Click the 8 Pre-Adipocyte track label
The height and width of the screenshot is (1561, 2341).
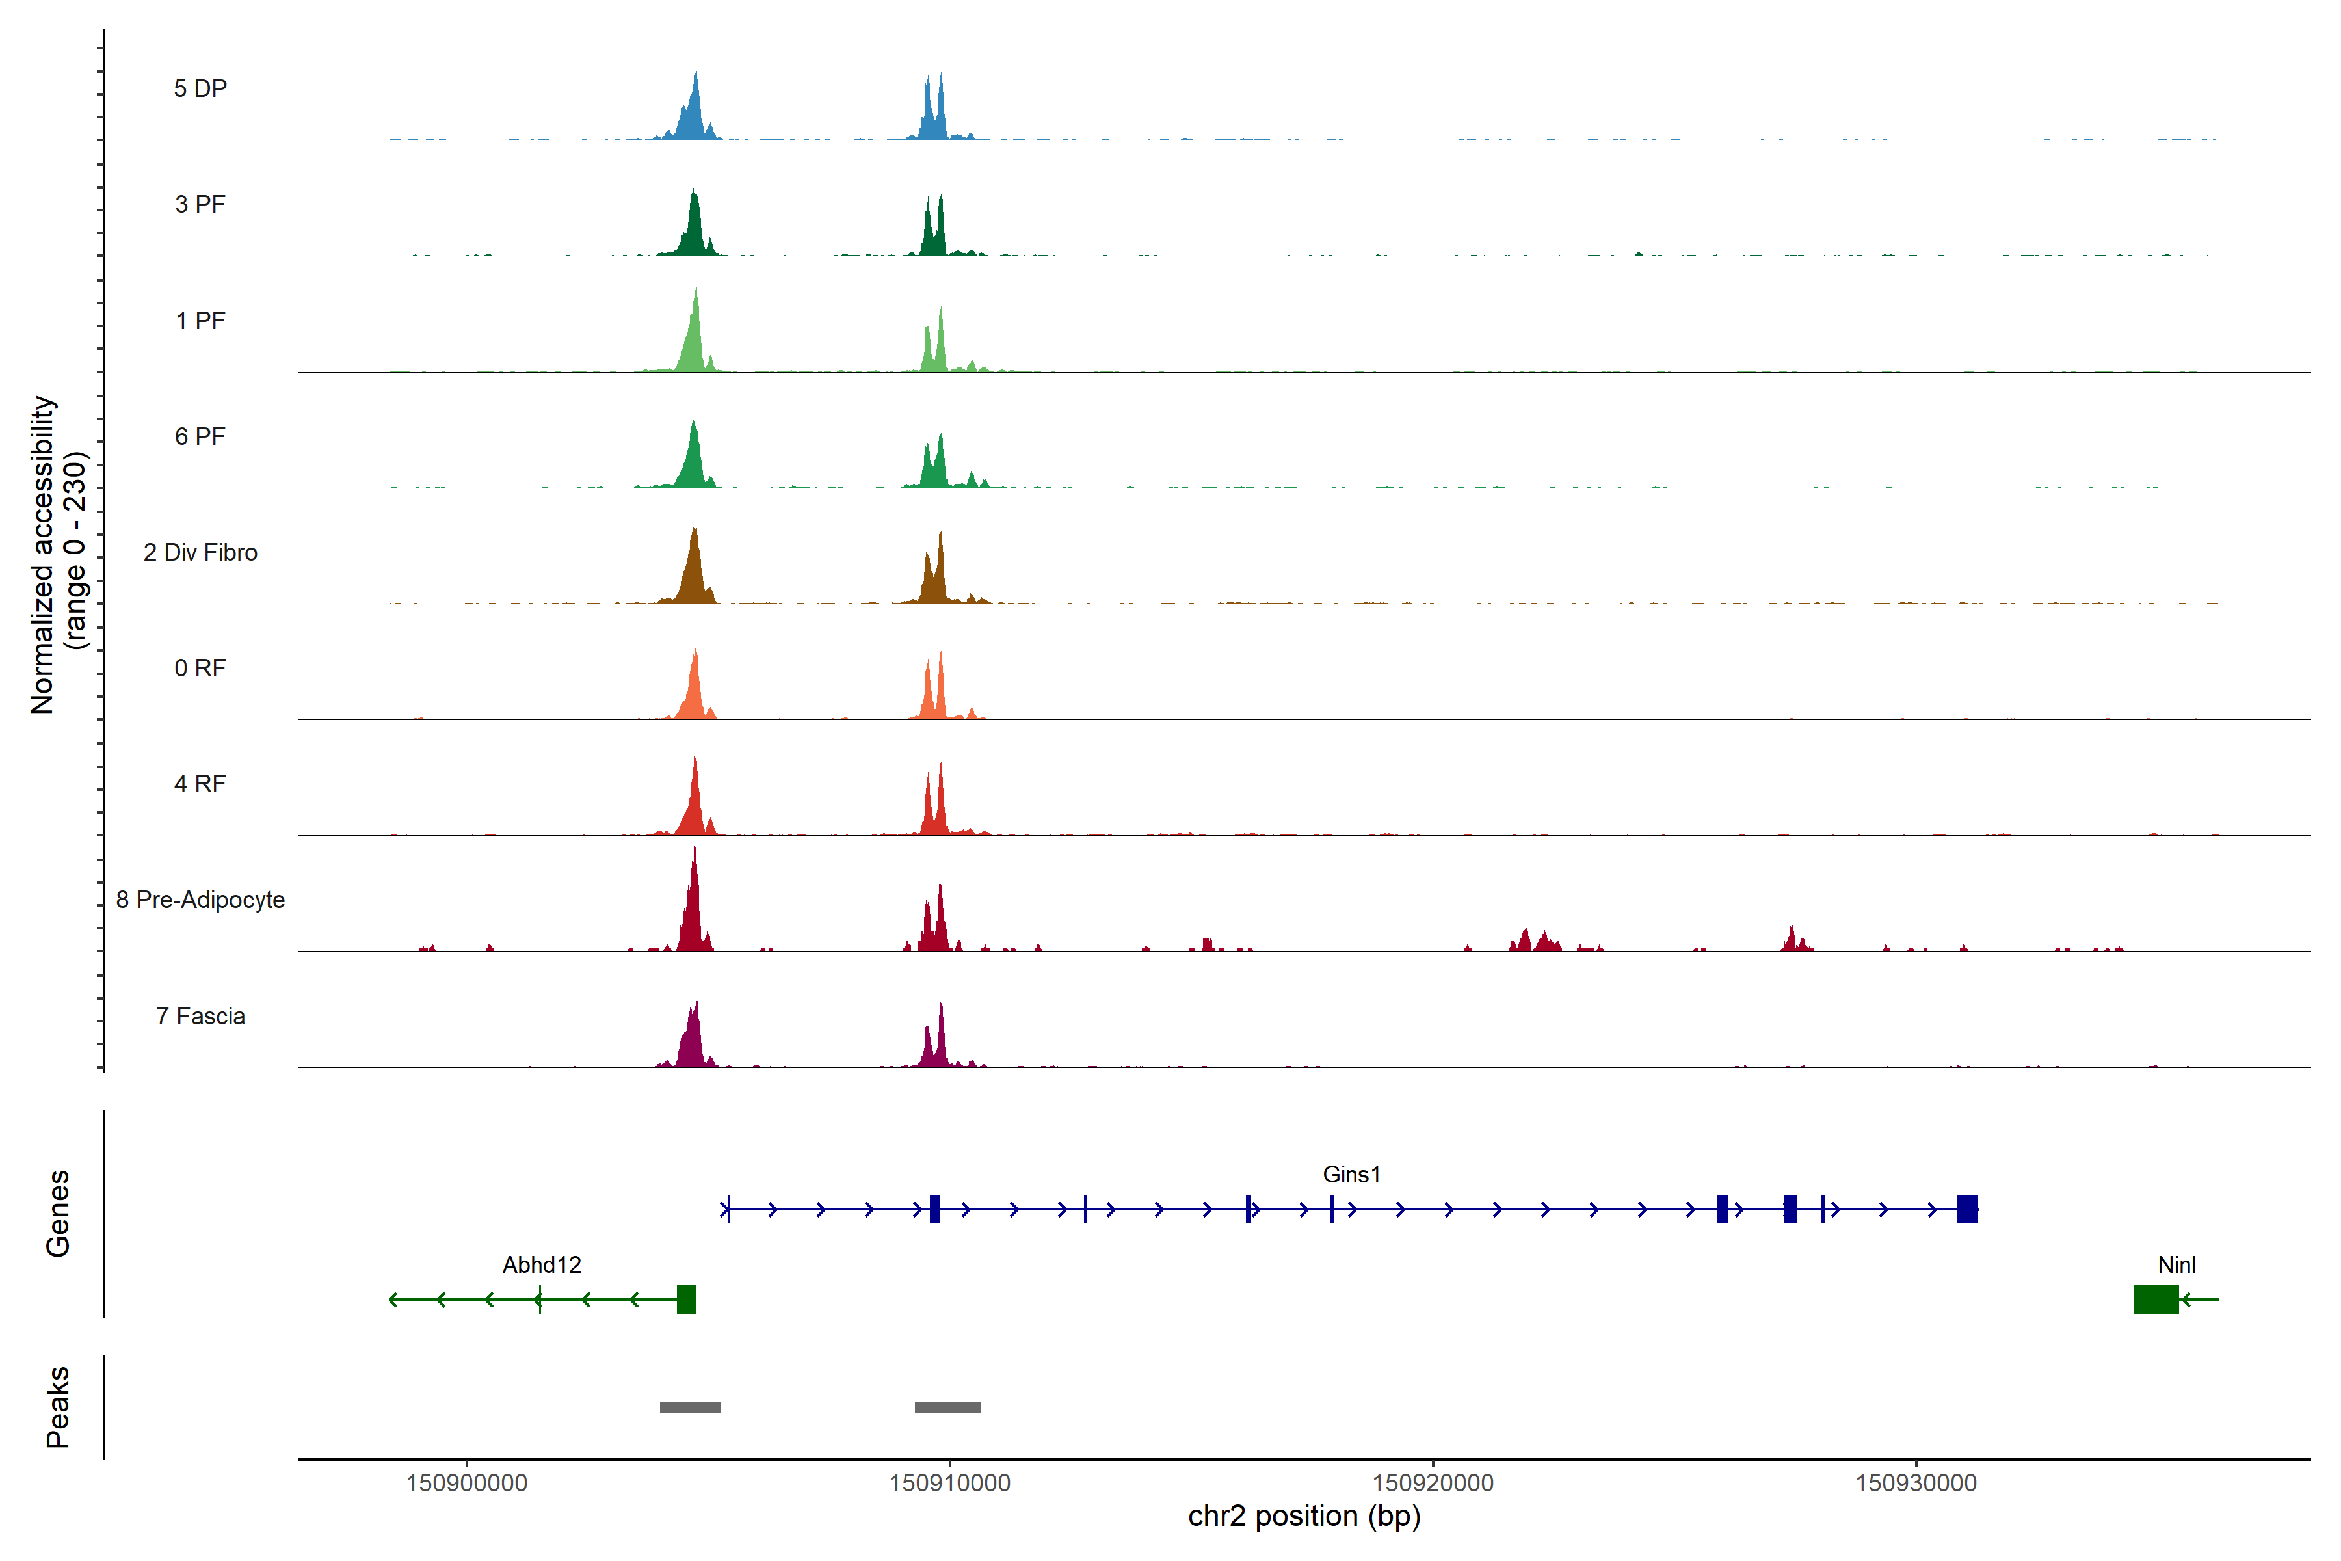pyautogui.click(x=200, y=900)
